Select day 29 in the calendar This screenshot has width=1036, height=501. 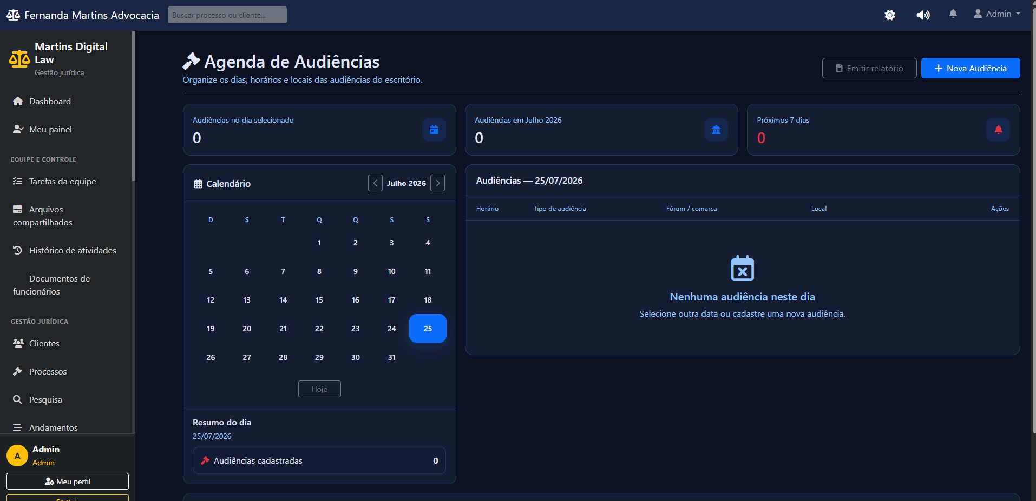319,357
